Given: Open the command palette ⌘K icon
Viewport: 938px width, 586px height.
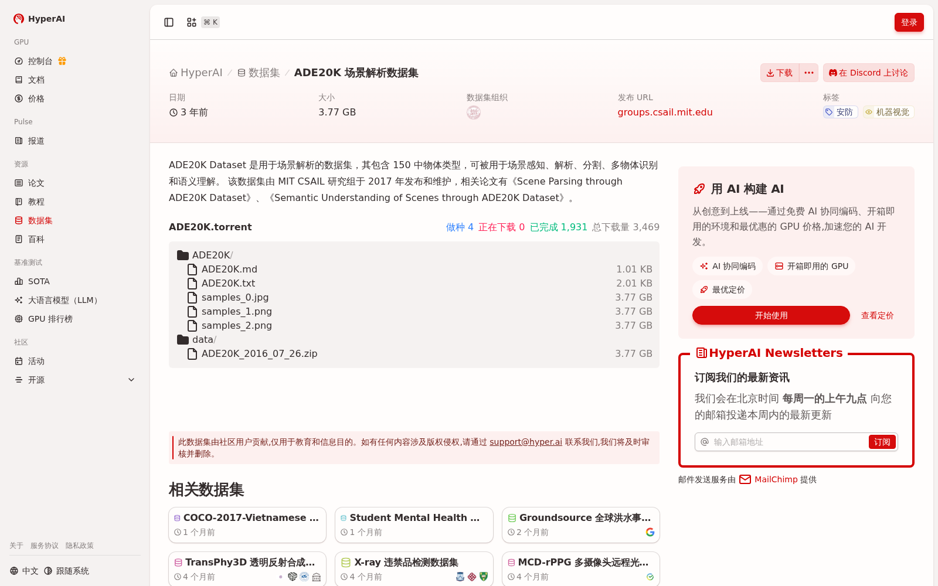Looking at the screenshot, I should [x=202, y=22].
